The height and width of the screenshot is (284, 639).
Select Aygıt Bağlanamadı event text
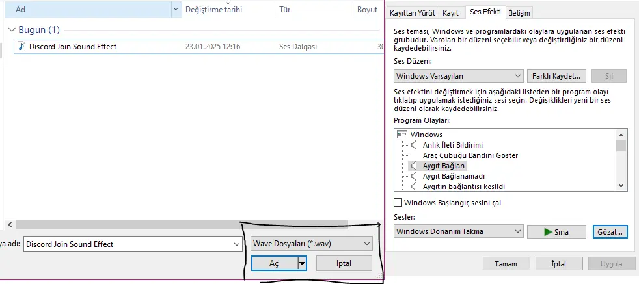[x=454, y=176]
